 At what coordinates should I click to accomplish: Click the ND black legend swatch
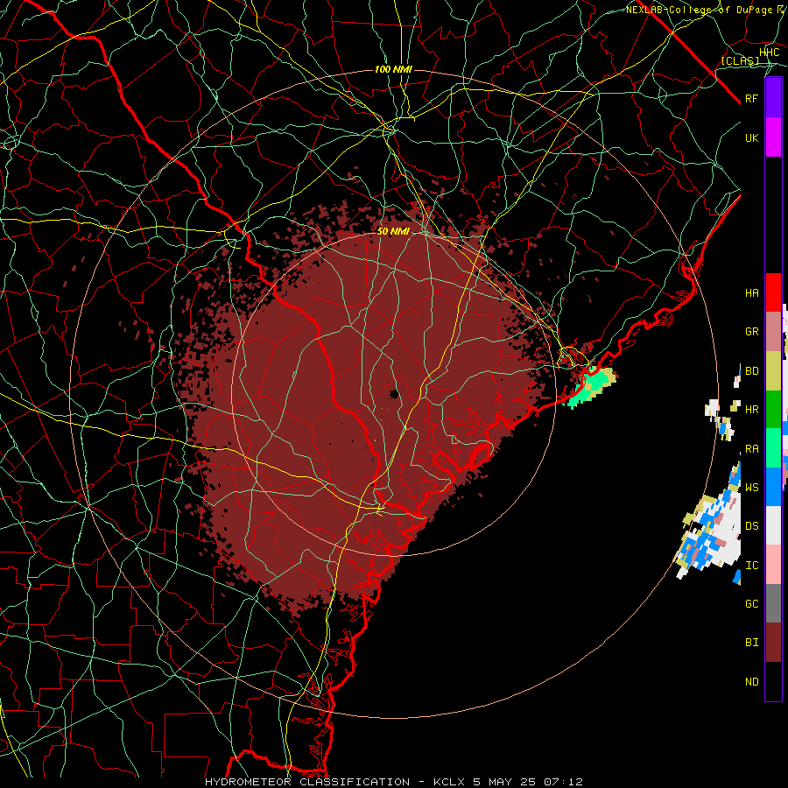tap(773, 681)
